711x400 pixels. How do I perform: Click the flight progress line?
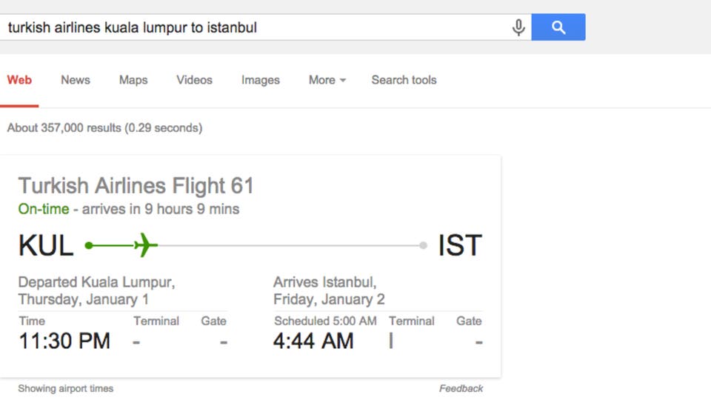click(x=256, y=245)
